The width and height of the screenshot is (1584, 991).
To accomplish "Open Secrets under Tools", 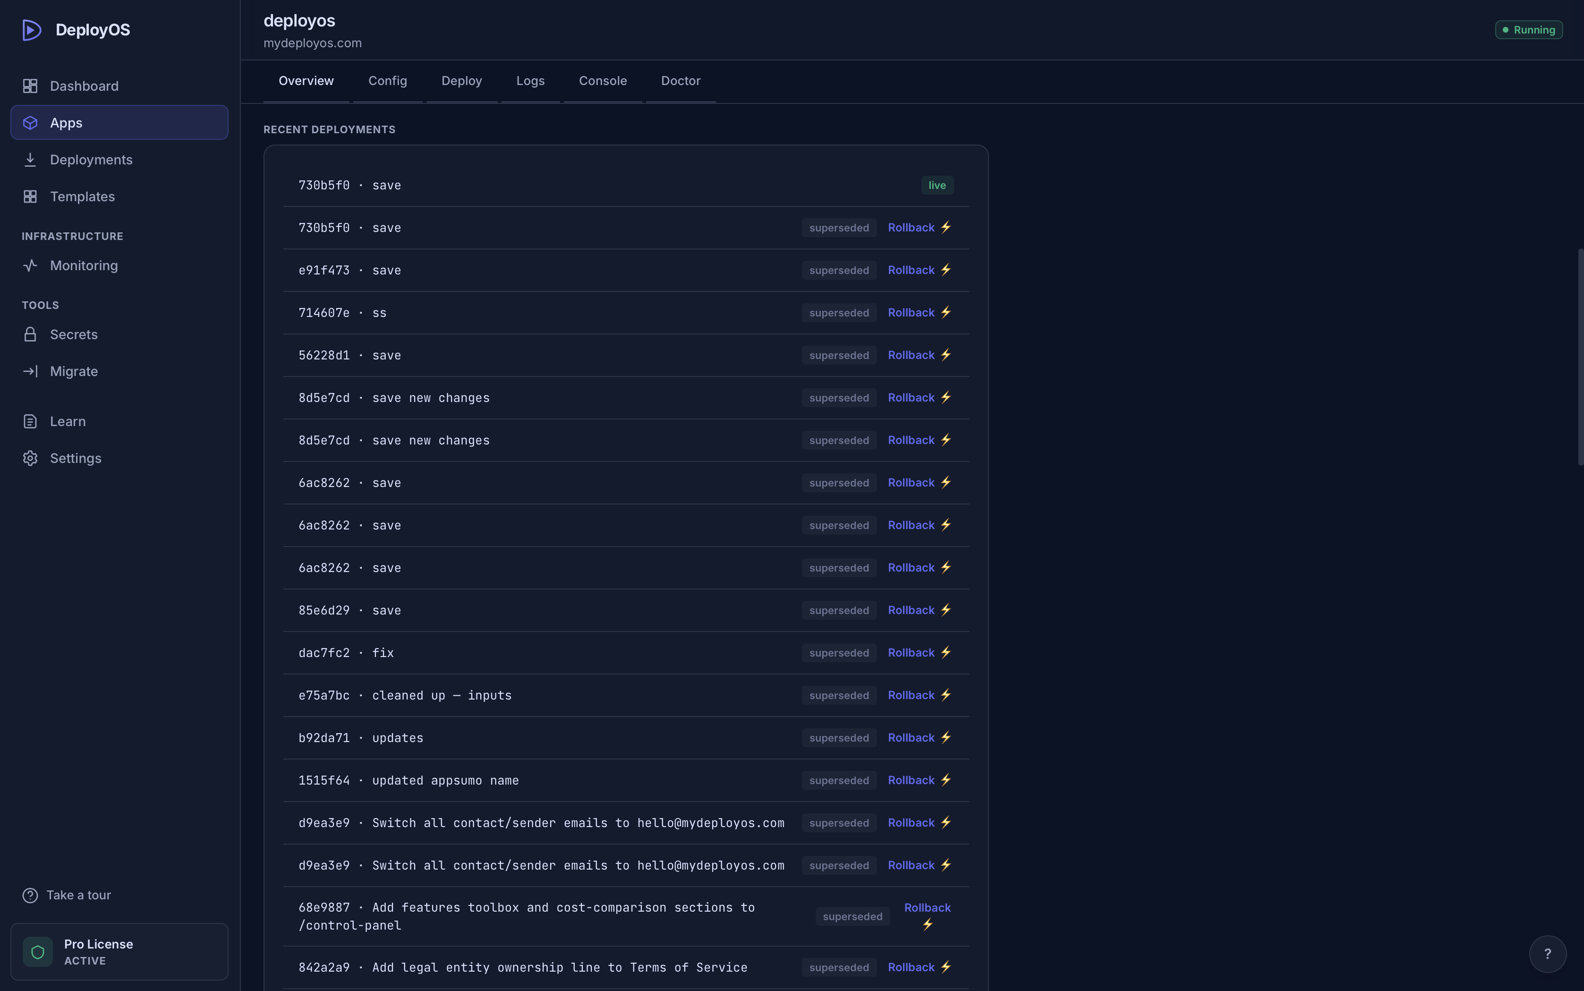I will pyautogui.click(x=119, y=334).
